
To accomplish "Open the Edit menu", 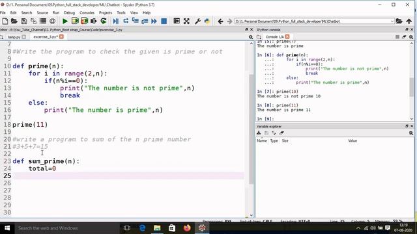I will pyautogui.click(x=13, y=13).
